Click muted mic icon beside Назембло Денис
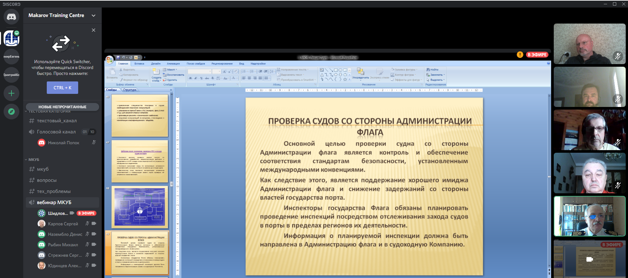The height and width of the screenshot is (278, 628). coord(87,234)
